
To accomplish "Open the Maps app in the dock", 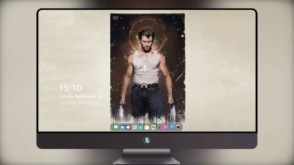I will click(x=134, y=127).
